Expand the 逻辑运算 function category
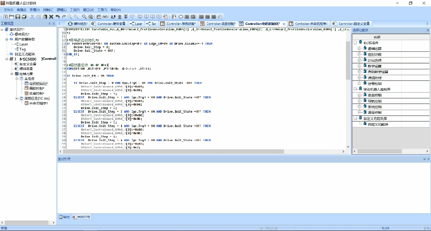Image resolution: width=431 pixels, height=231 pixels. pos(359,49)
